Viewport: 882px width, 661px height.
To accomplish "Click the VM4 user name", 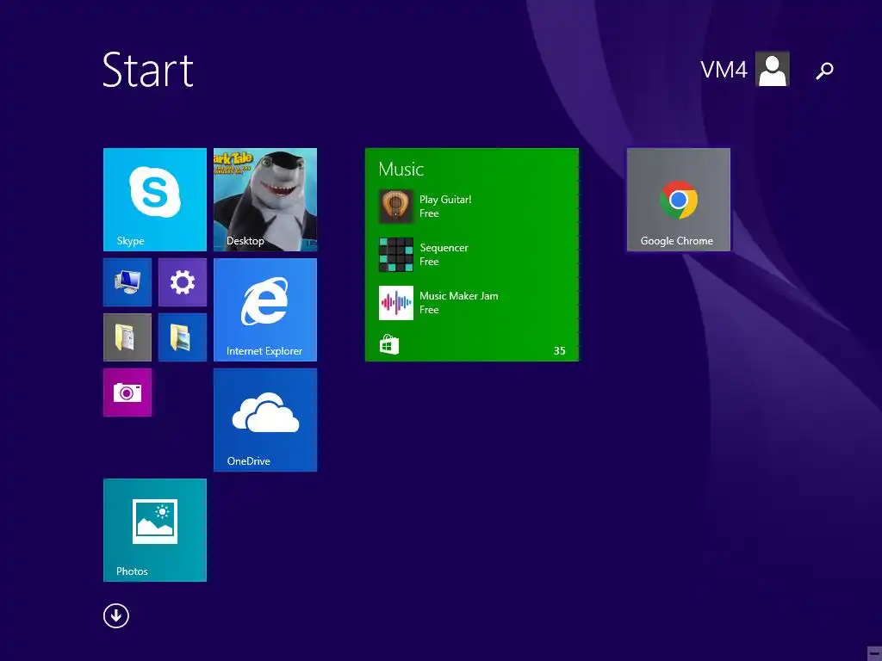I will tap(724, 70).
